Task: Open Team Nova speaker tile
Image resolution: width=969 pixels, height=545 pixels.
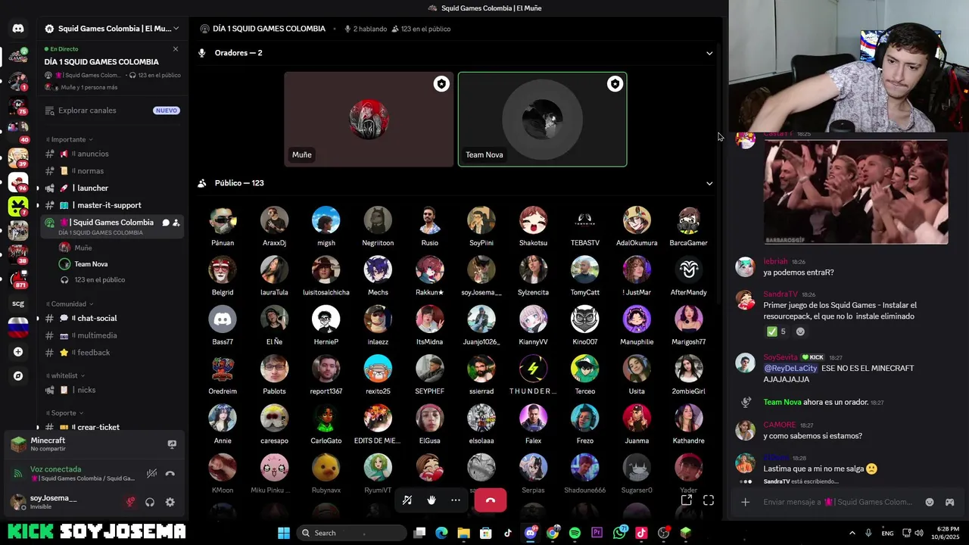Action: pos(542,119)
